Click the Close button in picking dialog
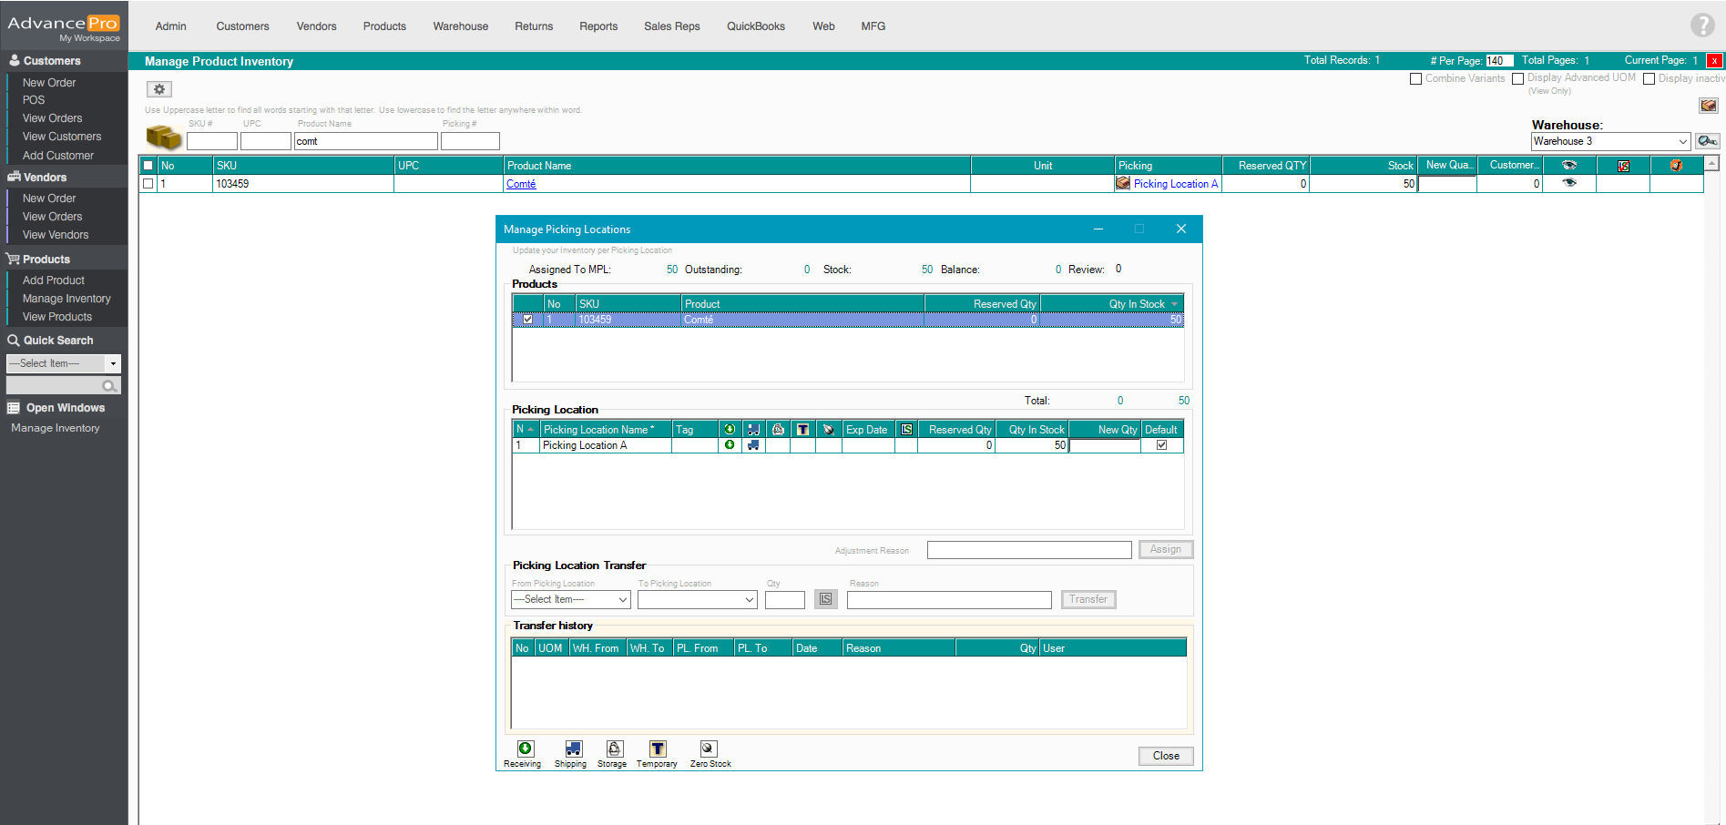1726x825 pixels. click(x=1165, y=756)
